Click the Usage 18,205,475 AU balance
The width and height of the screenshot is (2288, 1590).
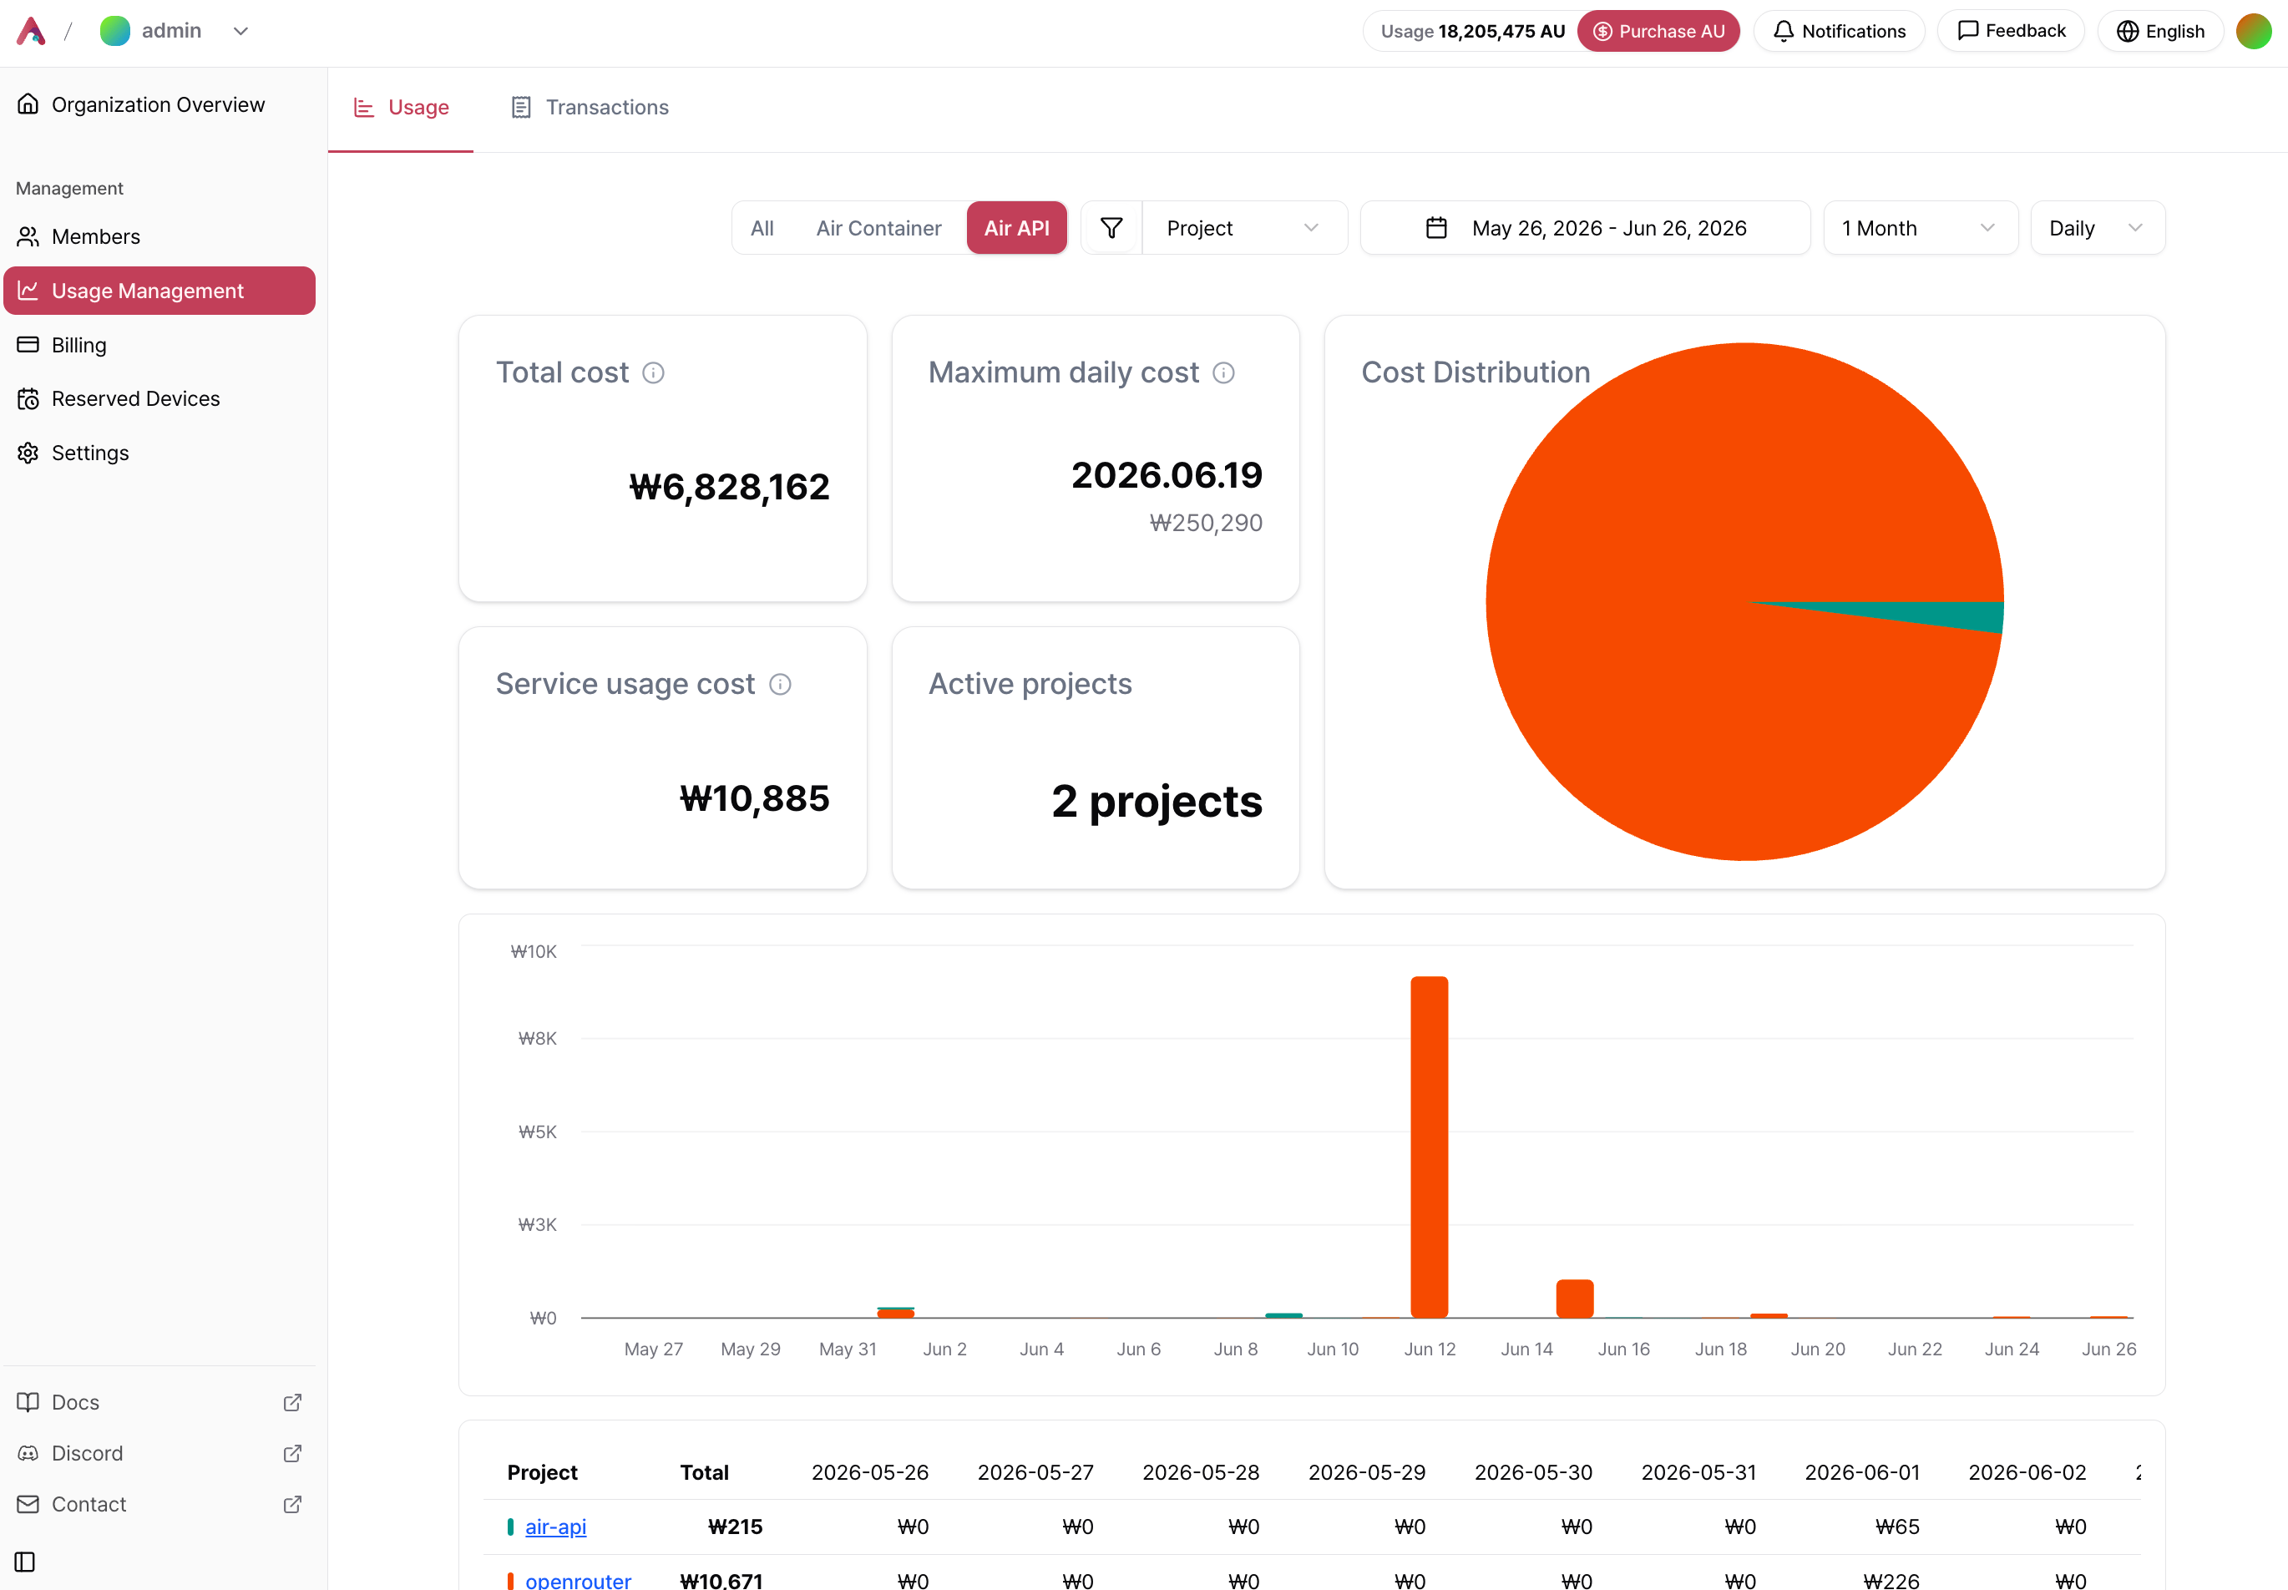tap(1472, 31)
